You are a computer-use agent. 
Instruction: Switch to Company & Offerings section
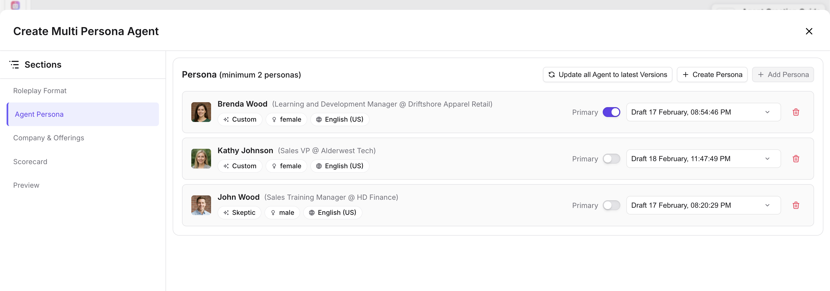coord(49,138)
